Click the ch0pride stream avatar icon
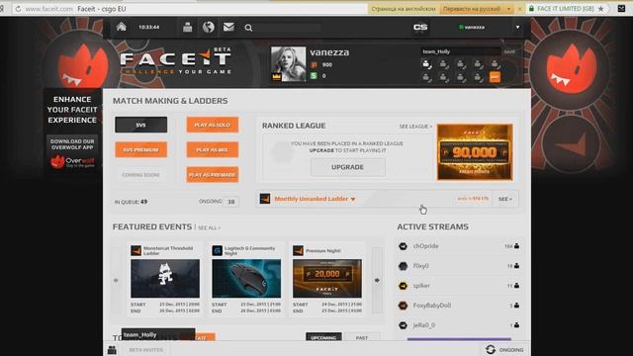Screen dimensions: 633x356 403,246
